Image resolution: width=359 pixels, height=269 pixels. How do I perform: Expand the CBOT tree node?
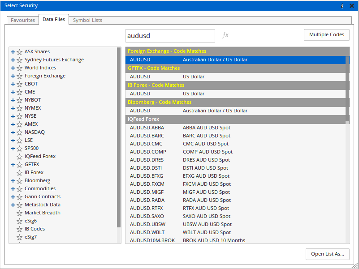coord(13,84)
